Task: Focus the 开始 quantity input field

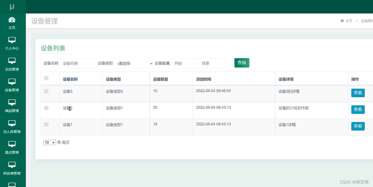Action: 184,63
